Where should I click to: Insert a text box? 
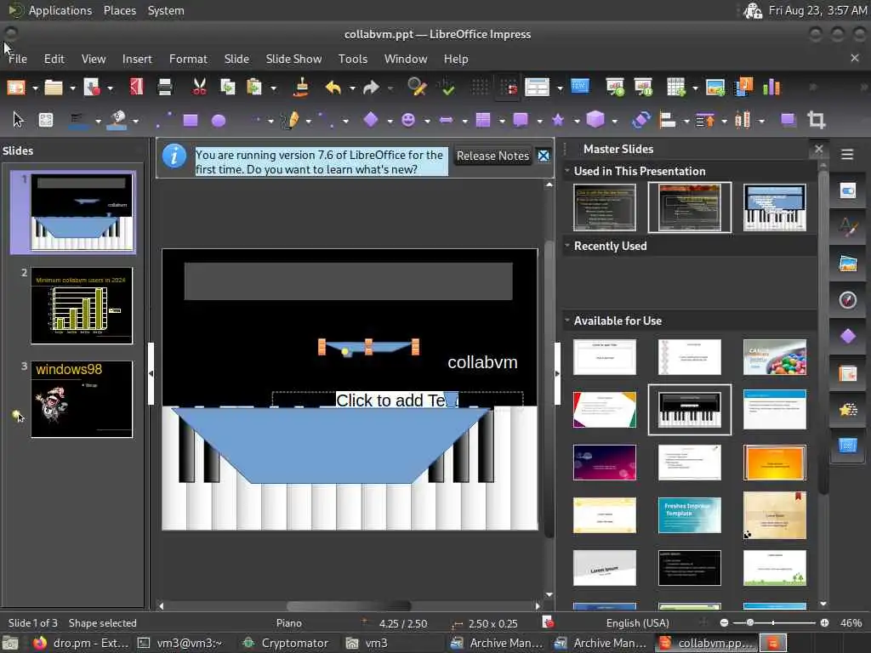579,87
